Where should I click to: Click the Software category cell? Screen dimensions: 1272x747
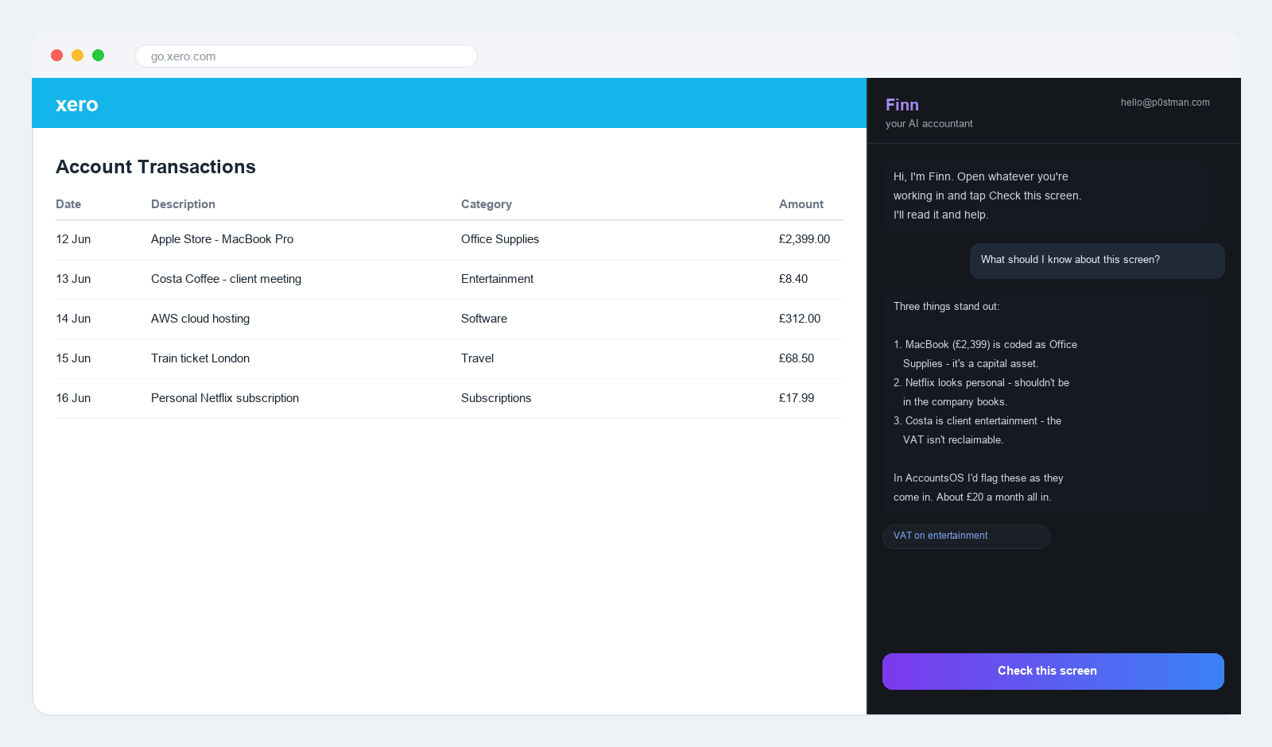click(x=484, y=319)
